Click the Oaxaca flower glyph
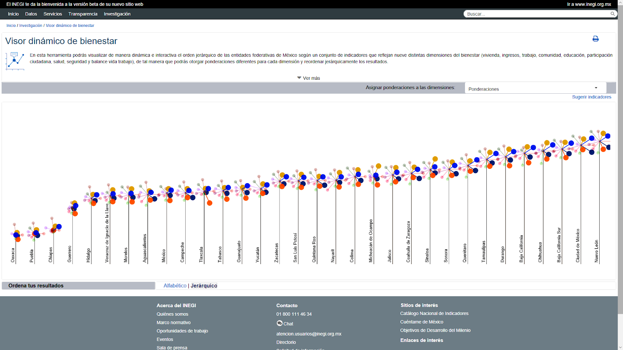The width and height of the screenshot is (623, 350). point(16,234)
